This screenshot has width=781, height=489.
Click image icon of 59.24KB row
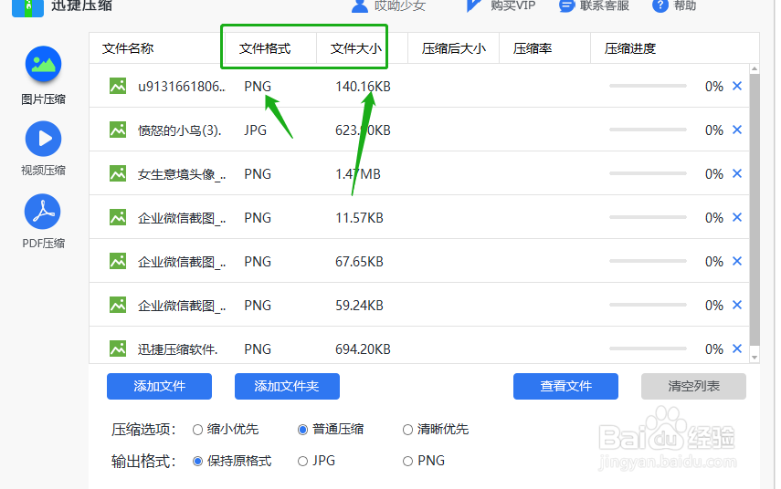coord(118,305)
